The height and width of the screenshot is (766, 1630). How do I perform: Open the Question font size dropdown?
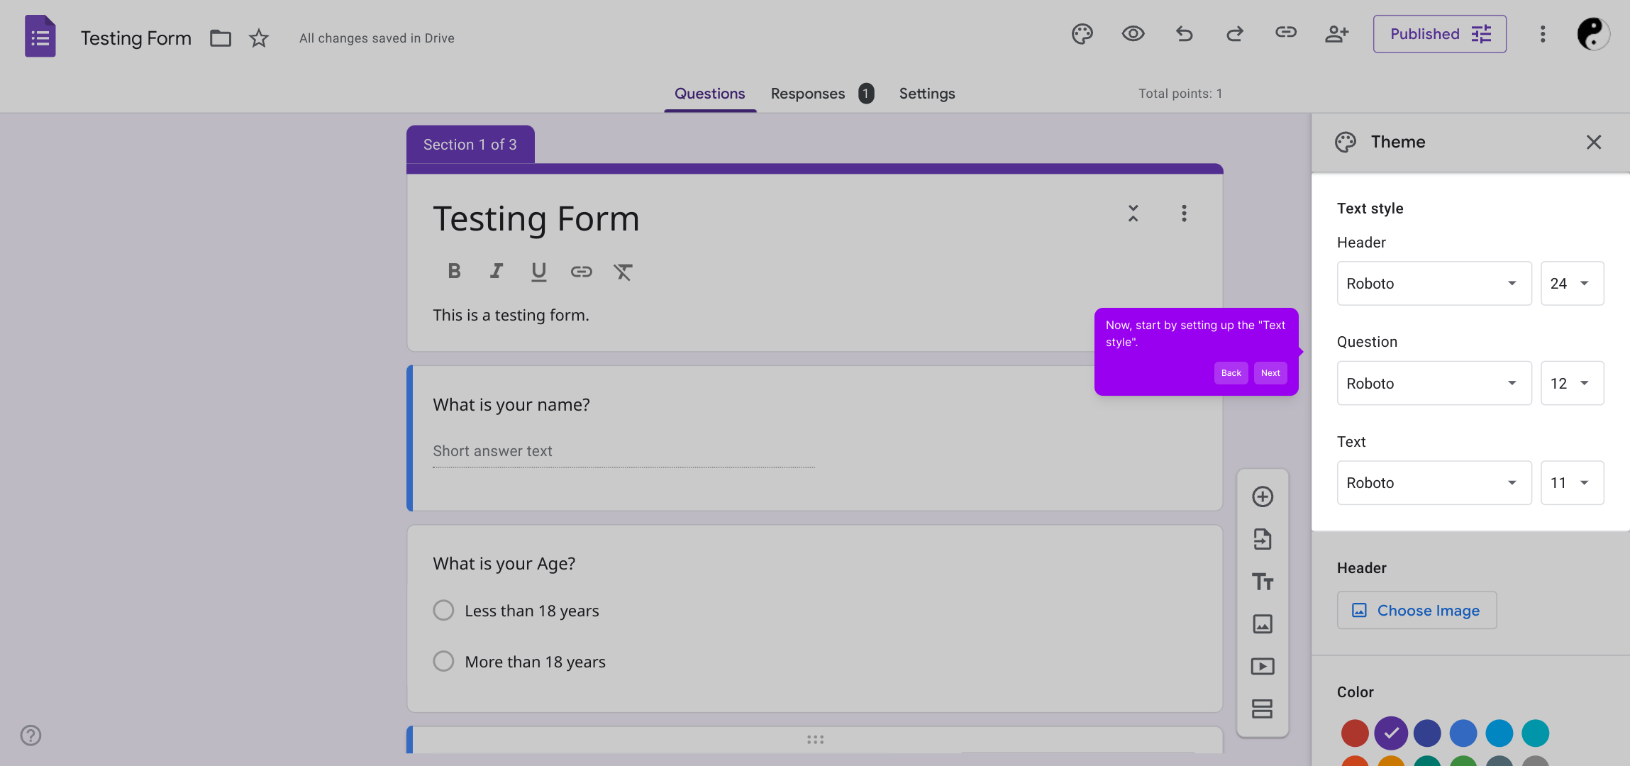pos(1571,384)
